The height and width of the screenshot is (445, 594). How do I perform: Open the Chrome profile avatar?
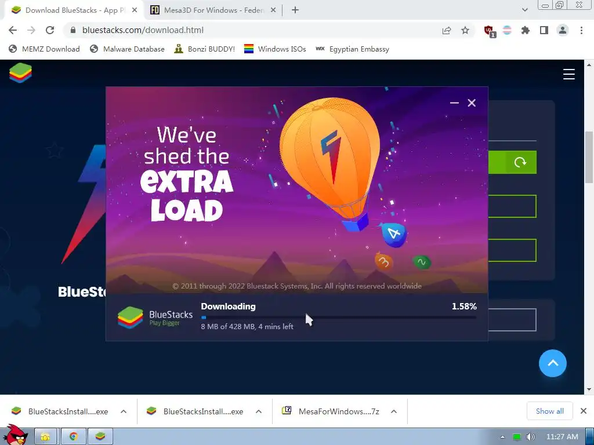tap(563, 30)
